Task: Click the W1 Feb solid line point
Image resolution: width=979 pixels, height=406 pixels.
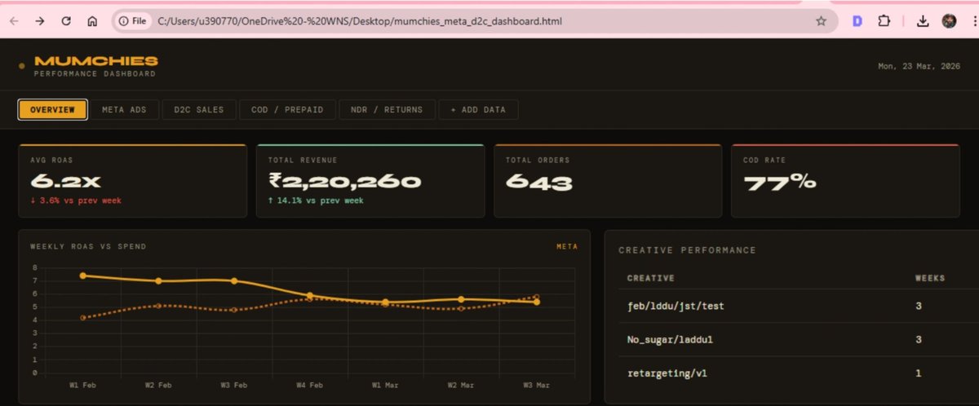Action: 83,276
